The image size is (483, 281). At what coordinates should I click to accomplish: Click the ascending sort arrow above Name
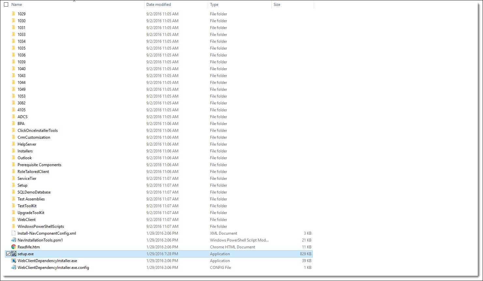click(x=74, y=2)
